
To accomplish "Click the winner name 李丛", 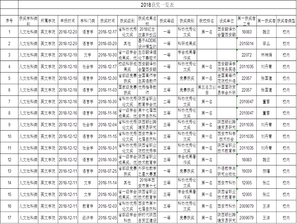I will [x=266, y=44].
